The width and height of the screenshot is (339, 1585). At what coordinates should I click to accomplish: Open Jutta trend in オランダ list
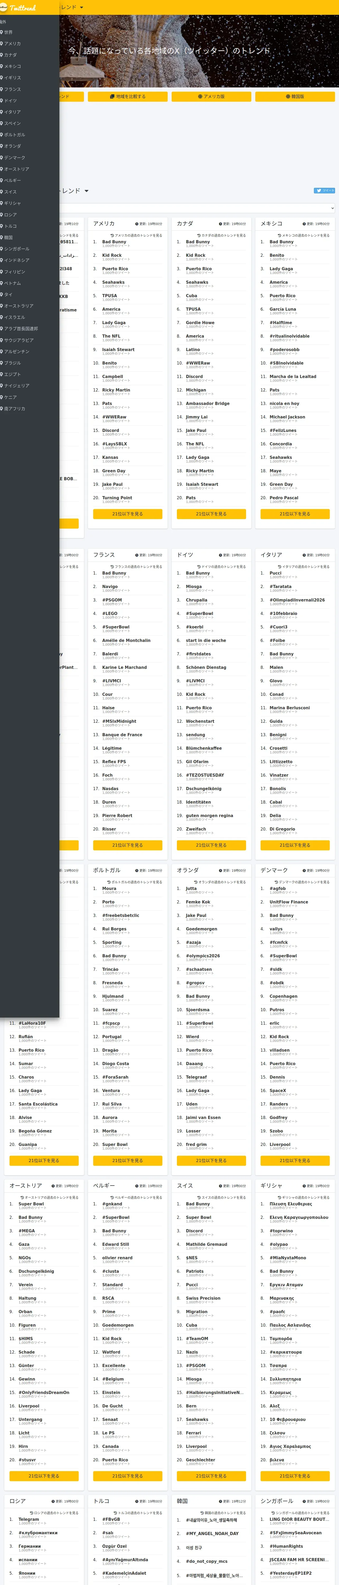[x=191, y=888]
